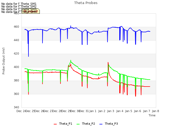This screenshot has width=172, height=129.
Task: Click the Jan 3 x-axis label
Action: [x=111, y=111]
